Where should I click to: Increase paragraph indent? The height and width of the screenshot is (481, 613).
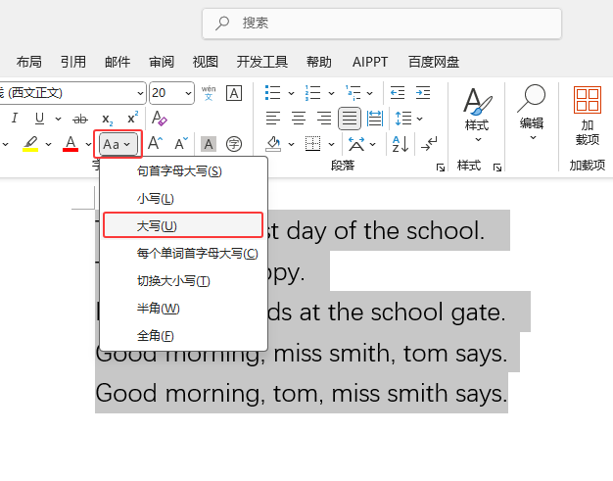pyautogui.click(x=423, y=93)
